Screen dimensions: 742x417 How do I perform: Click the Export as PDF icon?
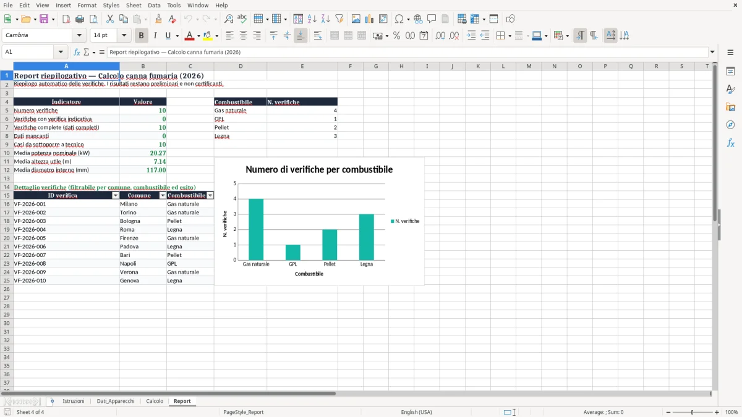click(66, 19)
